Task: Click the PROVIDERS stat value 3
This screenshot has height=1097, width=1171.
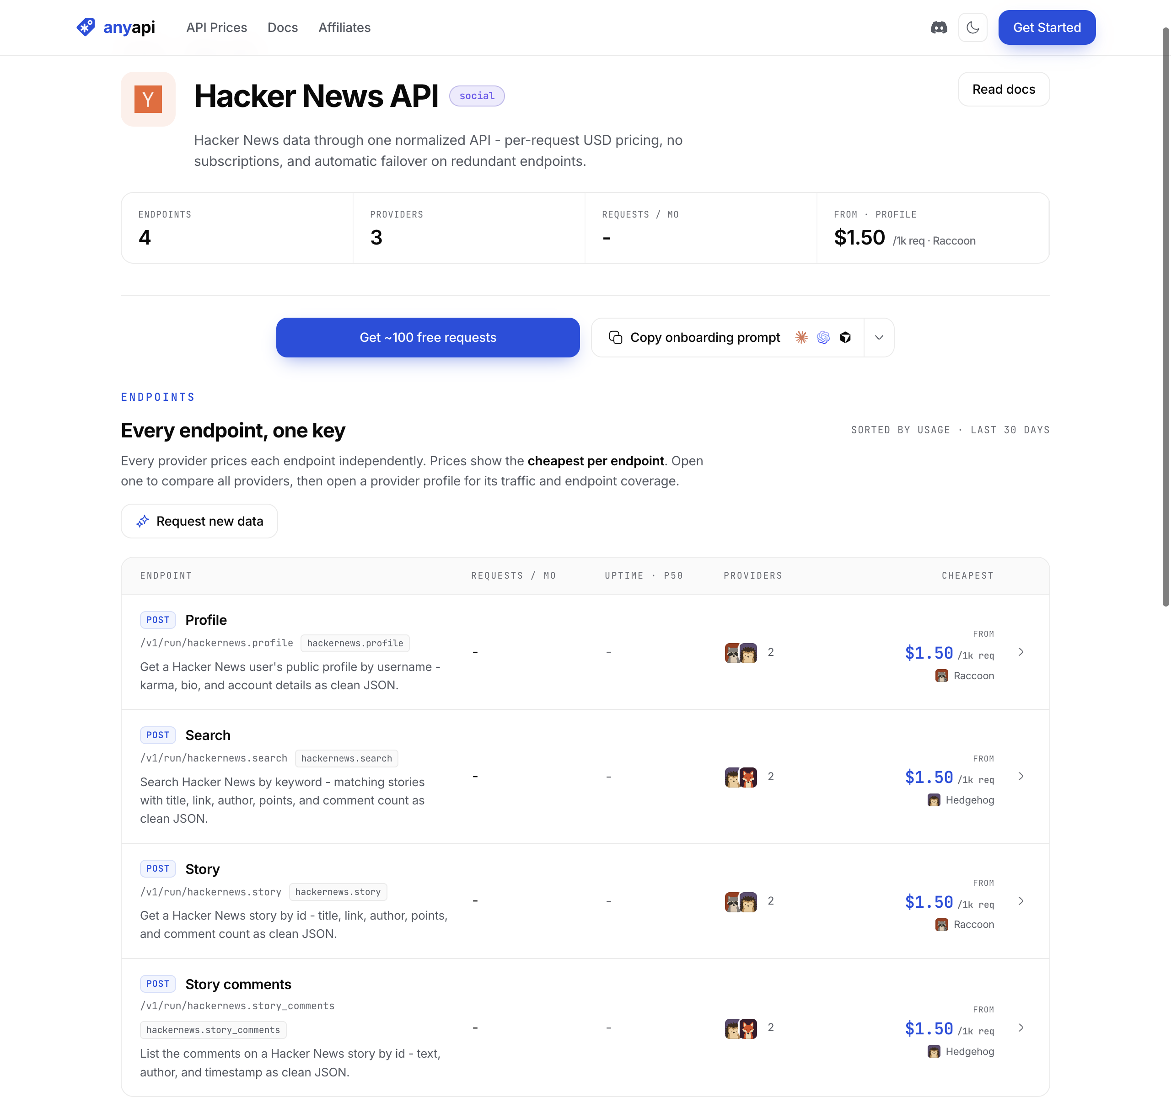Action: tap(376, 237)
